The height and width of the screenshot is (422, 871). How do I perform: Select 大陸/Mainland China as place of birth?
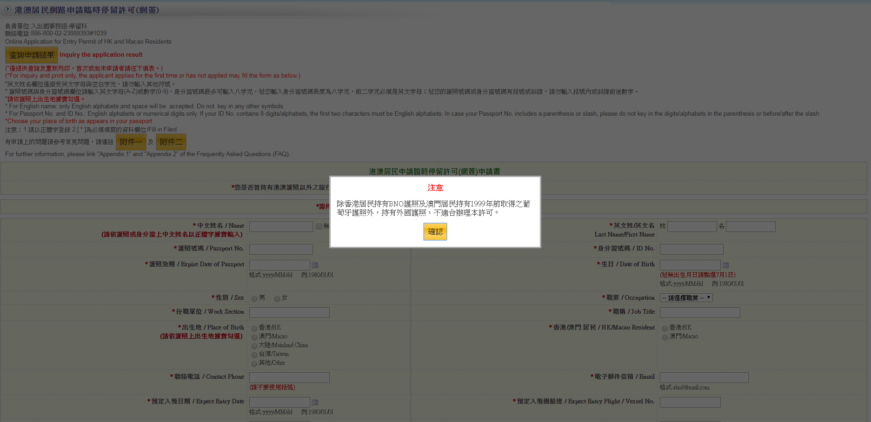[254, 346]
